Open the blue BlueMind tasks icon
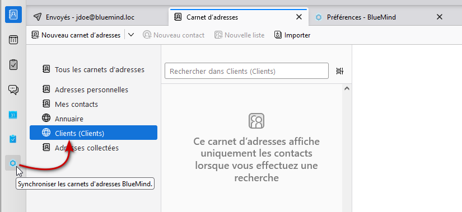The height and width of the screenshot is (212, 462). click(13, 139)
